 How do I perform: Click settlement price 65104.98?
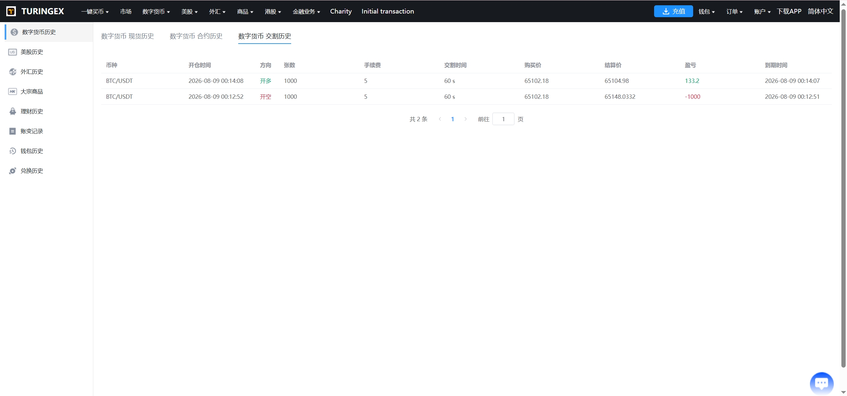click(x=617, y=81)
